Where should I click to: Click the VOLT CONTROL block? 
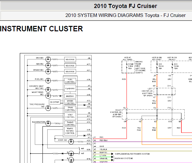click(70, 116)
